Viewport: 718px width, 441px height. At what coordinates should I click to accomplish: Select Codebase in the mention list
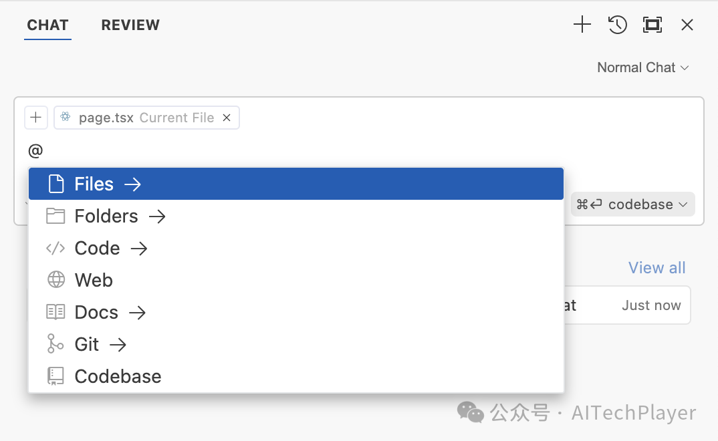point(118,376)
